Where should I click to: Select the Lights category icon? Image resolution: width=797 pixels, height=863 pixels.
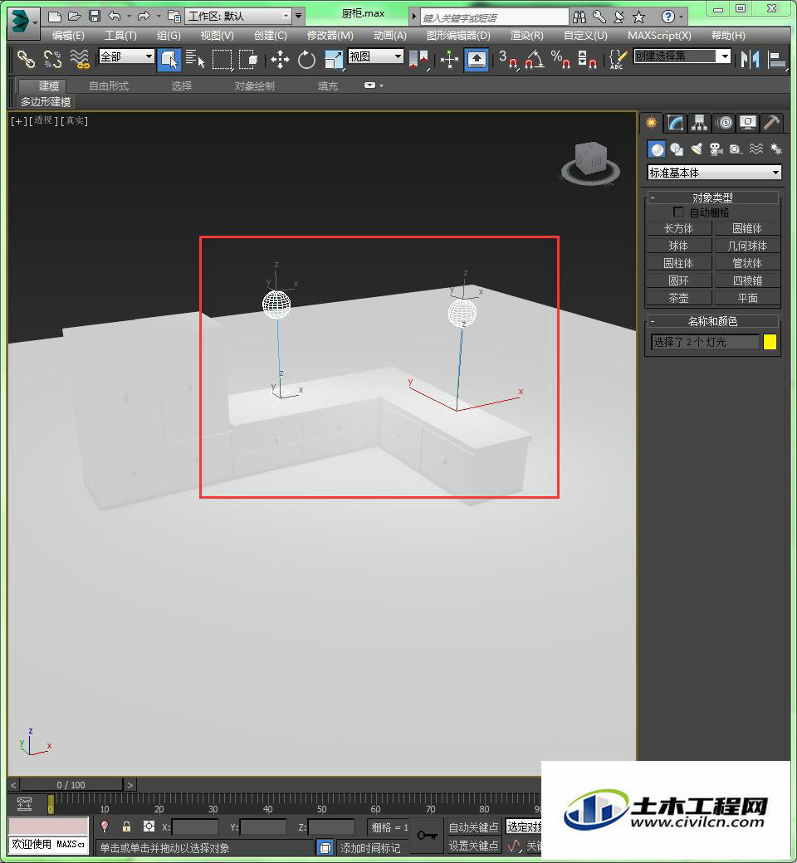(697, 149)
